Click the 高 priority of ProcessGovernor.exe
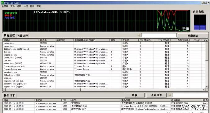This screenshot has width=210, height=113. coord(124,66)
